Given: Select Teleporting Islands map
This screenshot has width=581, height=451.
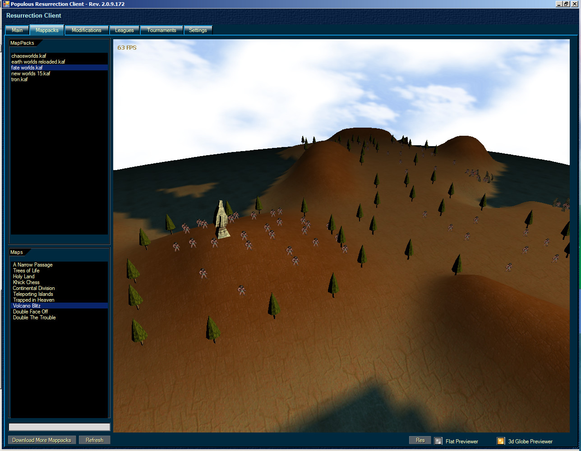Looking at the screenshot, I should [59, 294].
